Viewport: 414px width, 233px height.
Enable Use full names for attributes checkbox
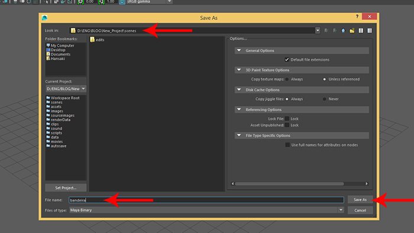[x=287, y=145]
